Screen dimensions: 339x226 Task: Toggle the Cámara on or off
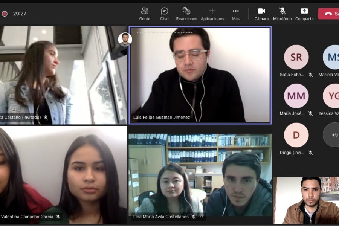261,14
